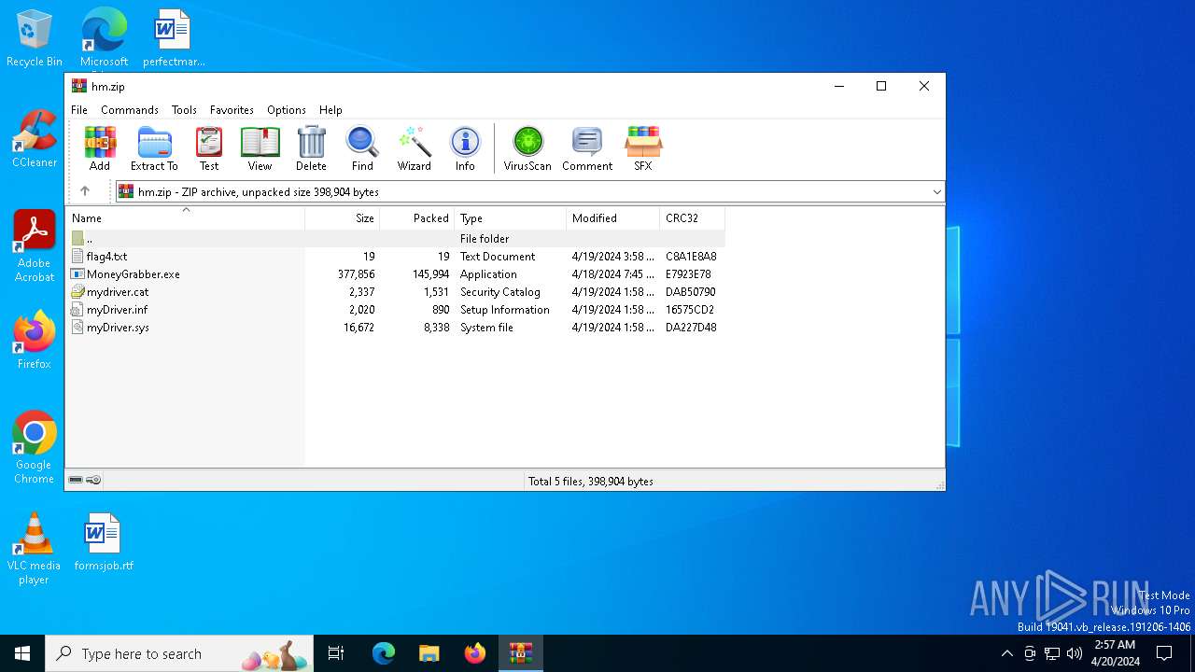Open the Favorites menu

[232, 109]
